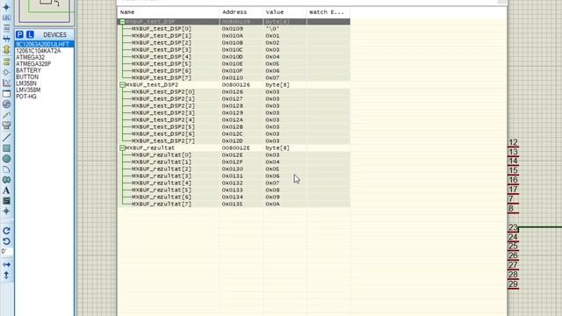This screenshot has height=316, width=562.
Task: Click the L library manage button
Action: pos(30,35)
